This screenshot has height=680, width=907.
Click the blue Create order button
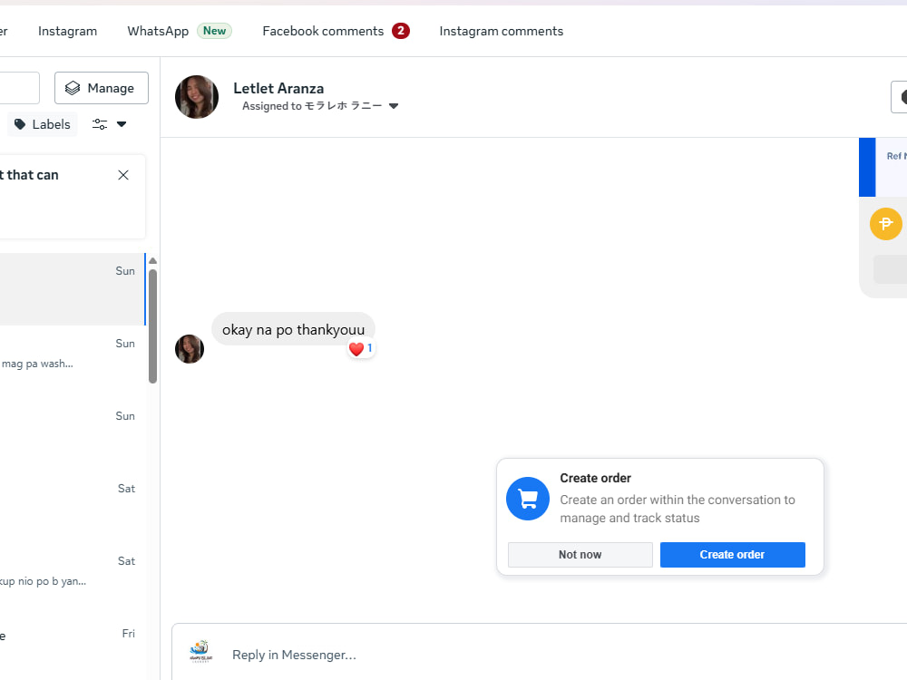point(732,555)
